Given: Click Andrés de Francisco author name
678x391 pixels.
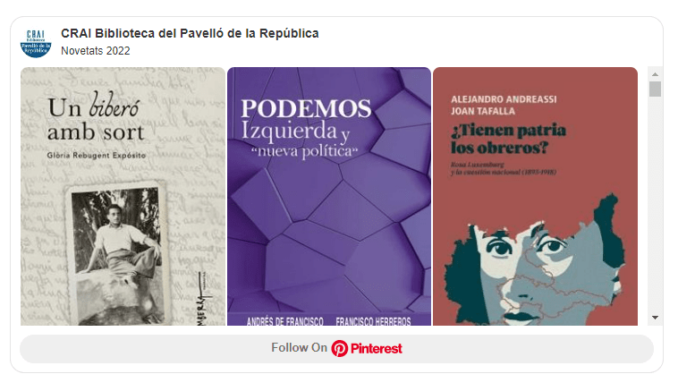Looking at the screenshot, I should (285, 321).
